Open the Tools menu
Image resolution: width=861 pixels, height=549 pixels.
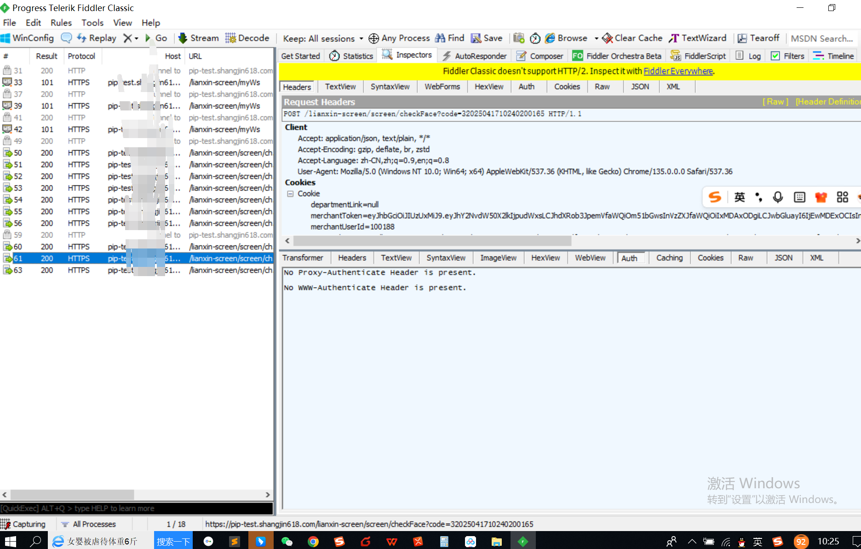coord(92,23)
